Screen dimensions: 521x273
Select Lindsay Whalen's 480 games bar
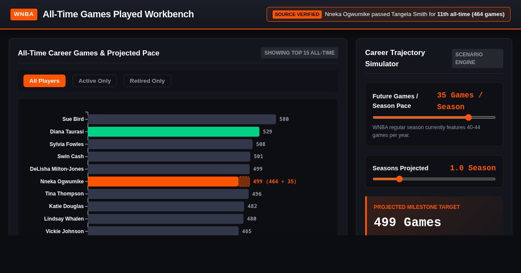166,219
